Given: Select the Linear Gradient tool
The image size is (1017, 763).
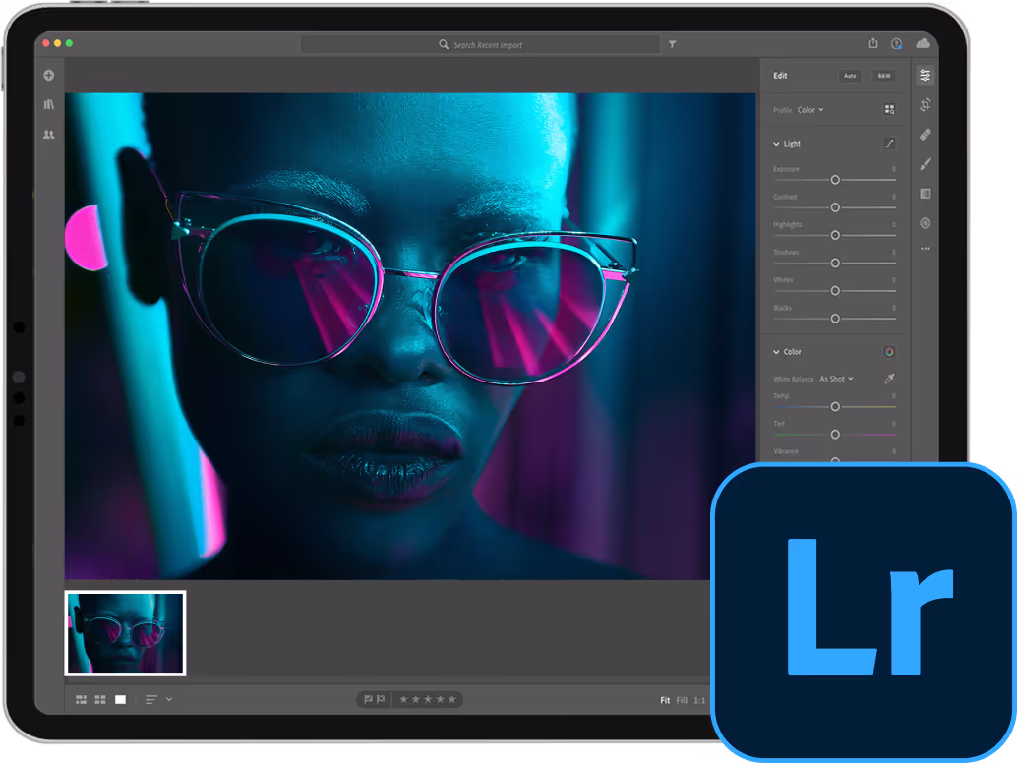Looking at the screenshot, I should pyautogui.click(x=925, y=194).
